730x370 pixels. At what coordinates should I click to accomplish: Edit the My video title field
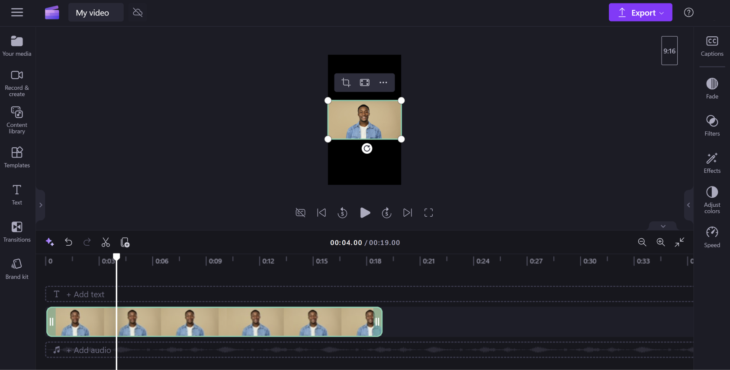tap(96, 13)
